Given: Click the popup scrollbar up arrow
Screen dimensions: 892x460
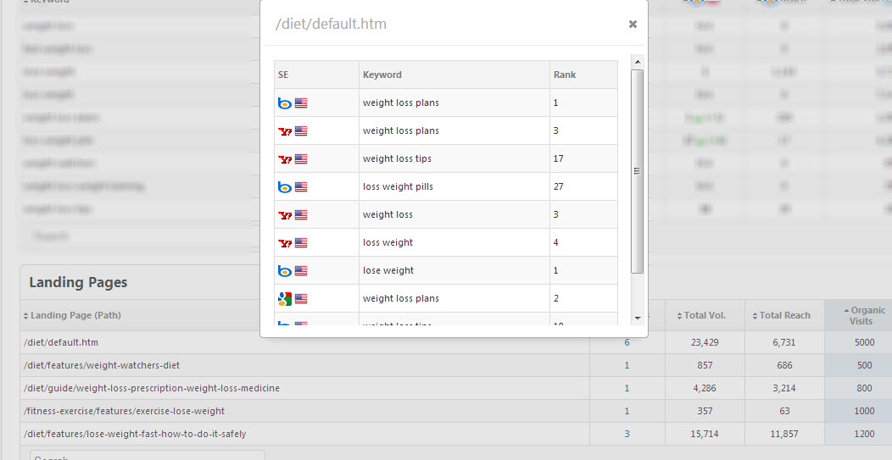Looking at the screenshot, I should [638, 62].
